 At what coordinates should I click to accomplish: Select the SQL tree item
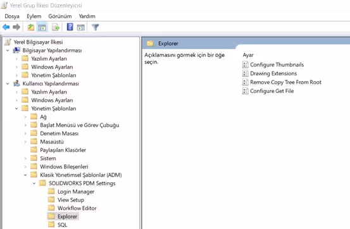point(62,225)
